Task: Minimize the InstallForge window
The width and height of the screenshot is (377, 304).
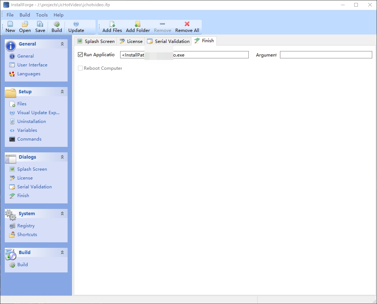Action: [x=343, y=5]
